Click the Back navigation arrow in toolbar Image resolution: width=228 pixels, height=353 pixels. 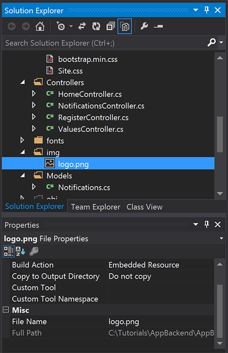[x=12, y=26]
